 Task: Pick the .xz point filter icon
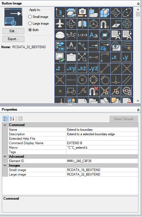82,69
